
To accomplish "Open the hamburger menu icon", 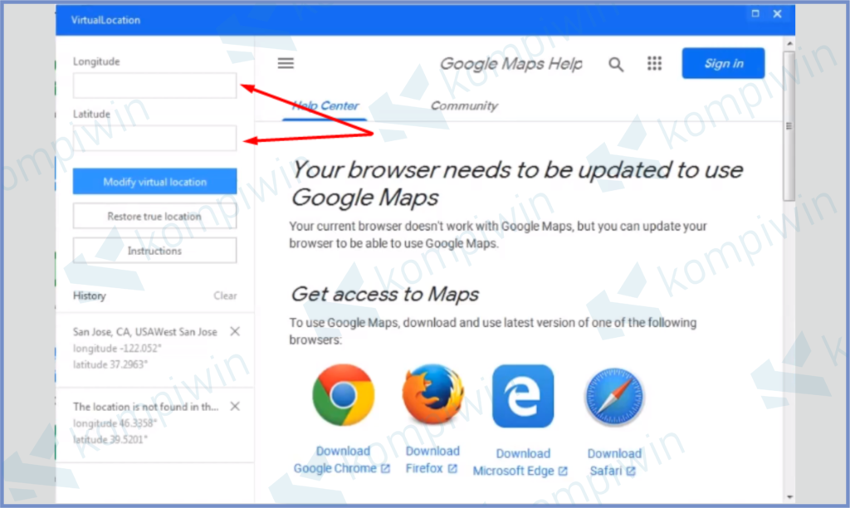I will 286,63.
